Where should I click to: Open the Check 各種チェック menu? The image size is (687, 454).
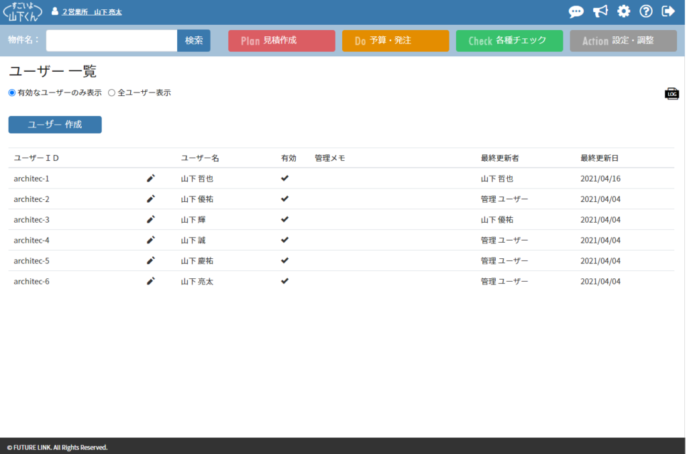[x=509, y=41]
